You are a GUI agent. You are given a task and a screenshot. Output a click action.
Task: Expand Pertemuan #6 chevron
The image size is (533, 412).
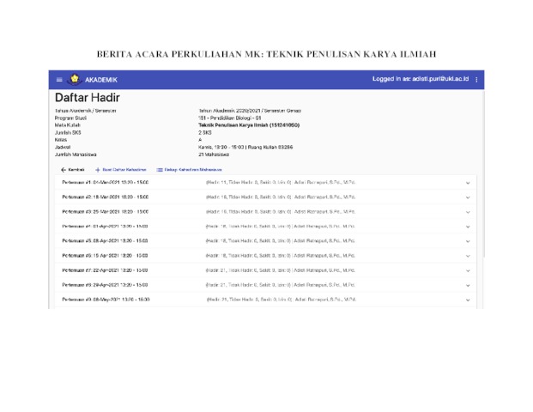(x=468, y=257)
